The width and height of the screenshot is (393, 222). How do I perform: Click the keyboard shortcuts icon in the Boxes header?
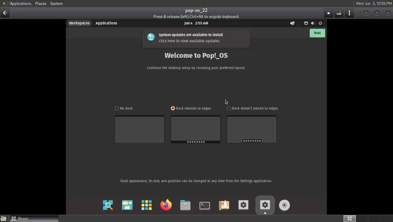click(339, 13)
